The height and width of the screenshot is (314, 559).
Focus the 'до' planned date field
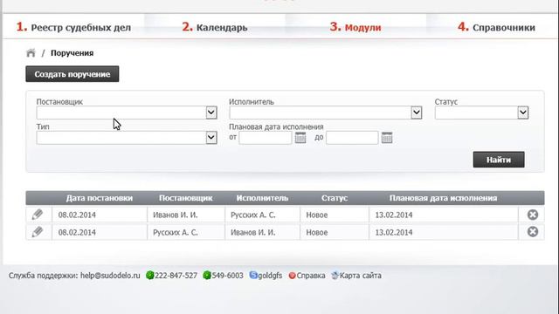352,138
